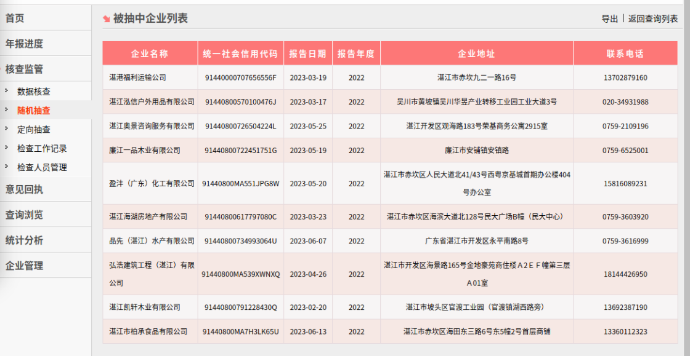Click the arrow icon before 检查人员管理

[x=6, y=167]
